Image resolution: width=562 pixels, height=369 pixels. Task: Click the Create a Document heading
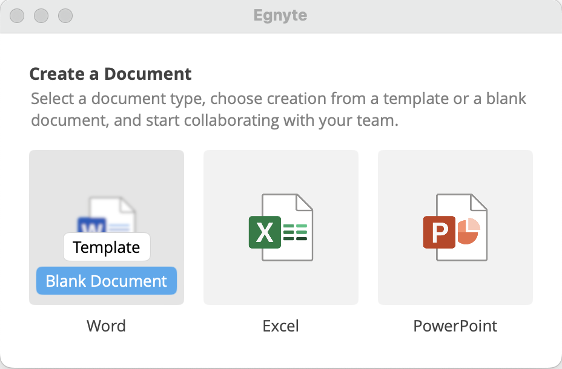[110, 74]
